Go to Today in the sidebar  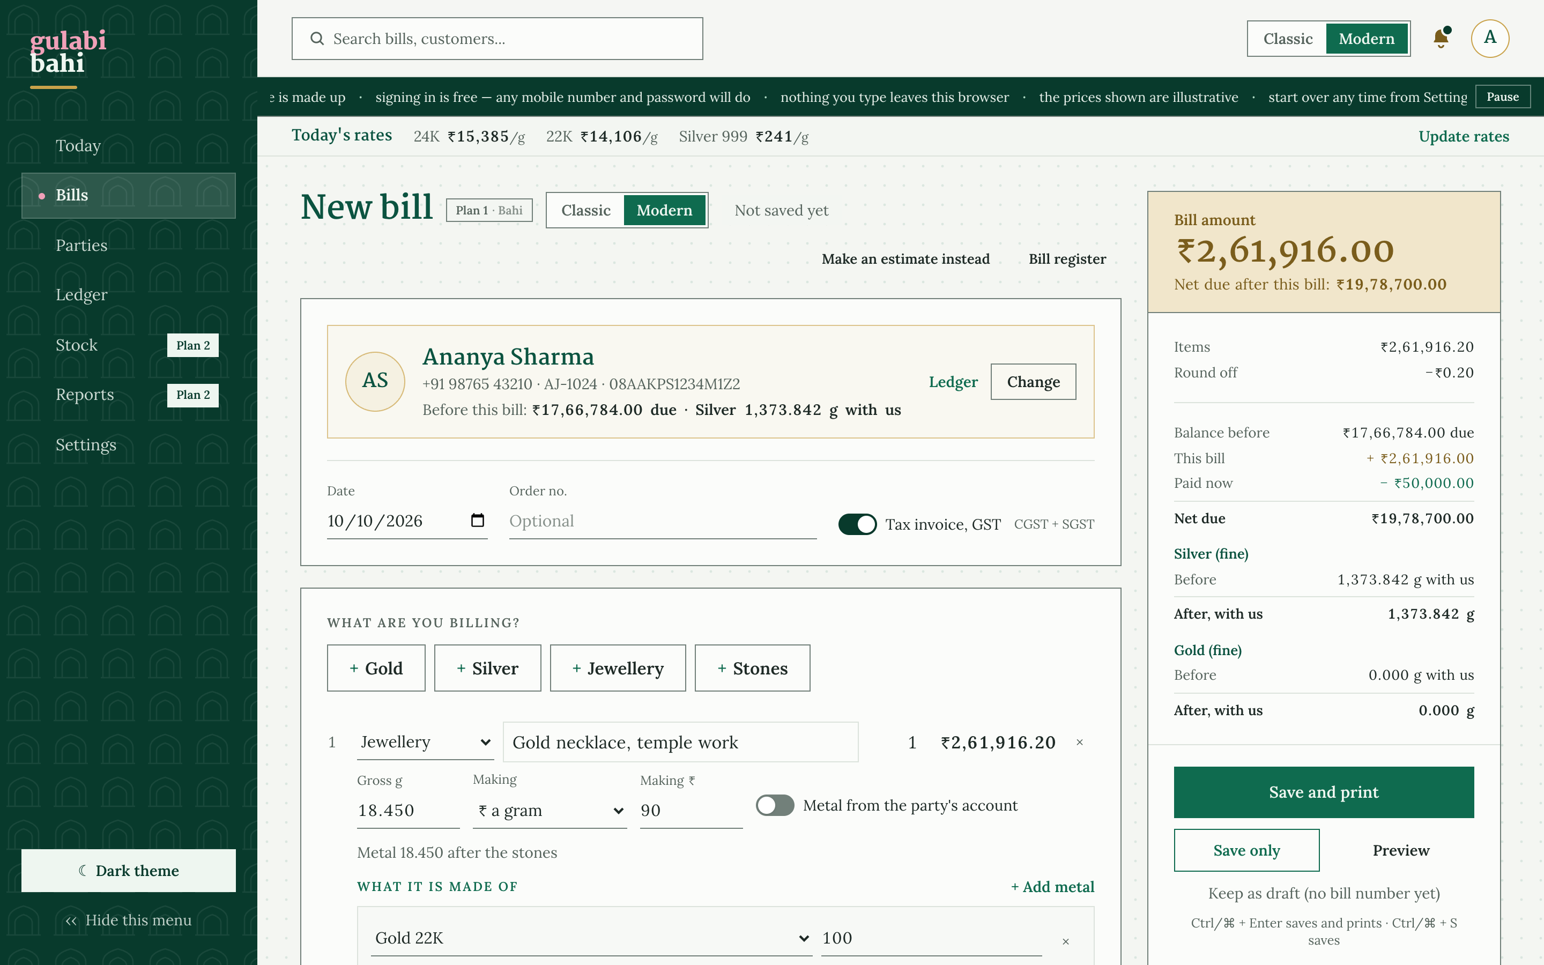(x=128, y=146)
